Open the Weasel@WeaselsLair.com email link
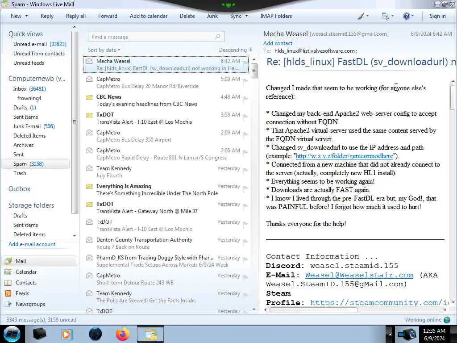Screen dimensions: 457x343 [359, 275]
